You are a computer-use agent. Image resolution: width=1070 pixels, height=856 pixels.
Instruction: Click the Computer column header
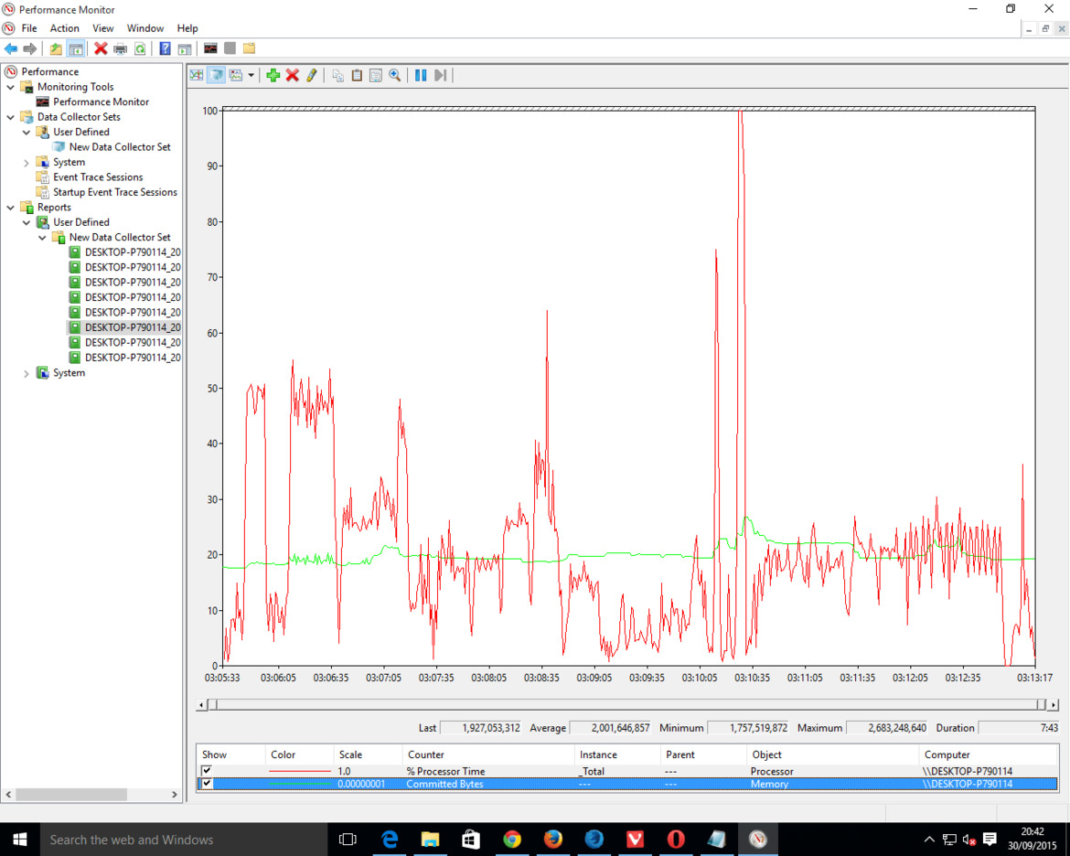tap(988, 754)
